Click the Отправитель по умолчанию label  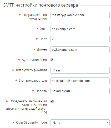point(35,17)
